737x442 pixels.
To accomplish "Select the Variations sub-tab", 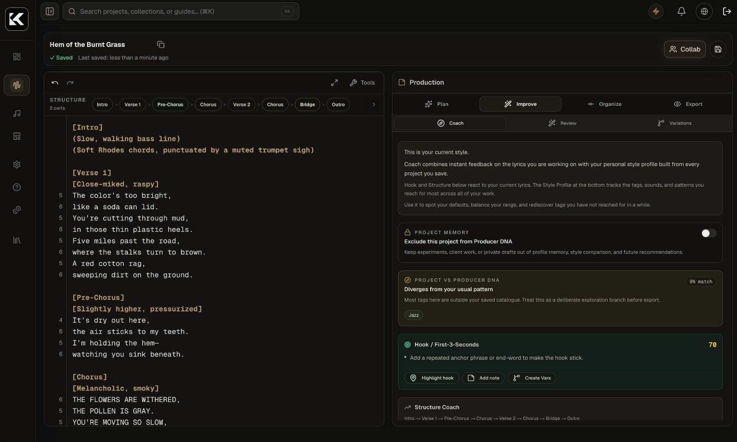I will click(x=674, y=123).
